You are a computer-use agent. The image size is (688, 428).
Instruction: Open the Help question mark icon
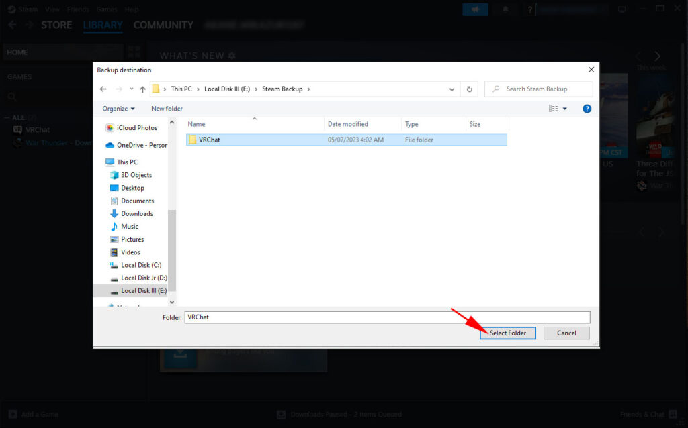(587, 109)
